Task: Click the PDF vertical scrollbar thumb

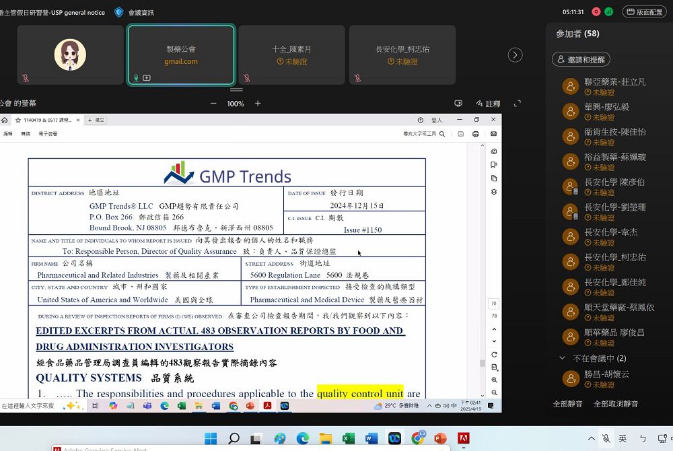Action: pos(483,363)
